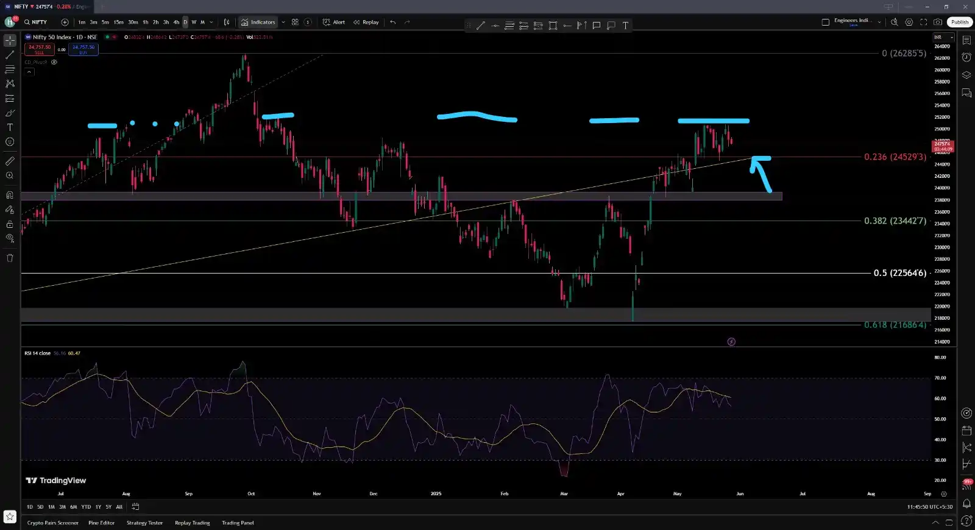Toggle stay in drawing mode

10,210
